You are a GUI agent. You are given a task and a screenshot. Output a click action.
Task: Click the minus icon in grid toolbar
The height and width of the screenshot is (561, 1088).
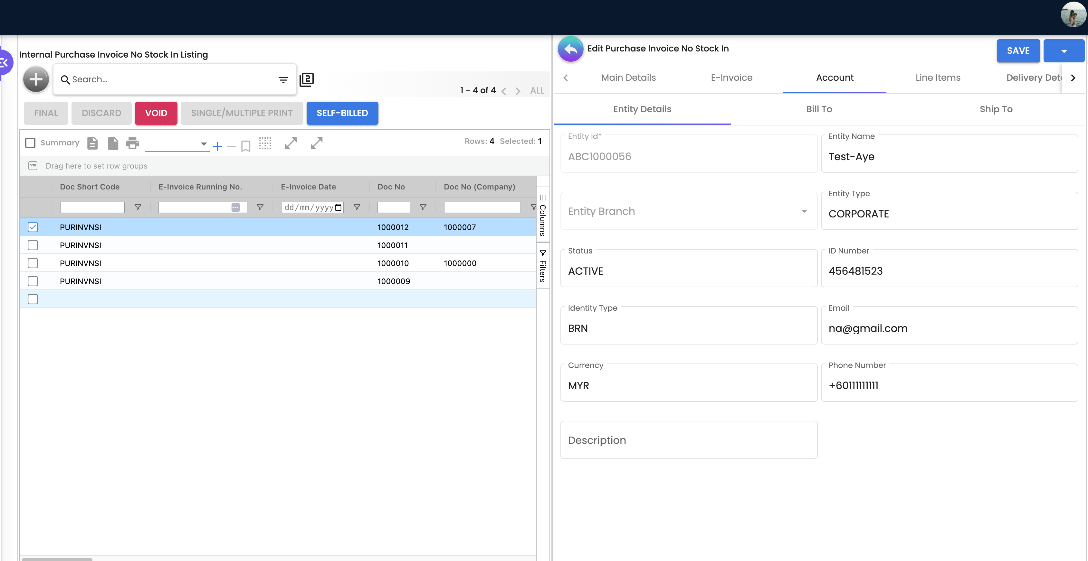[232, 146]
